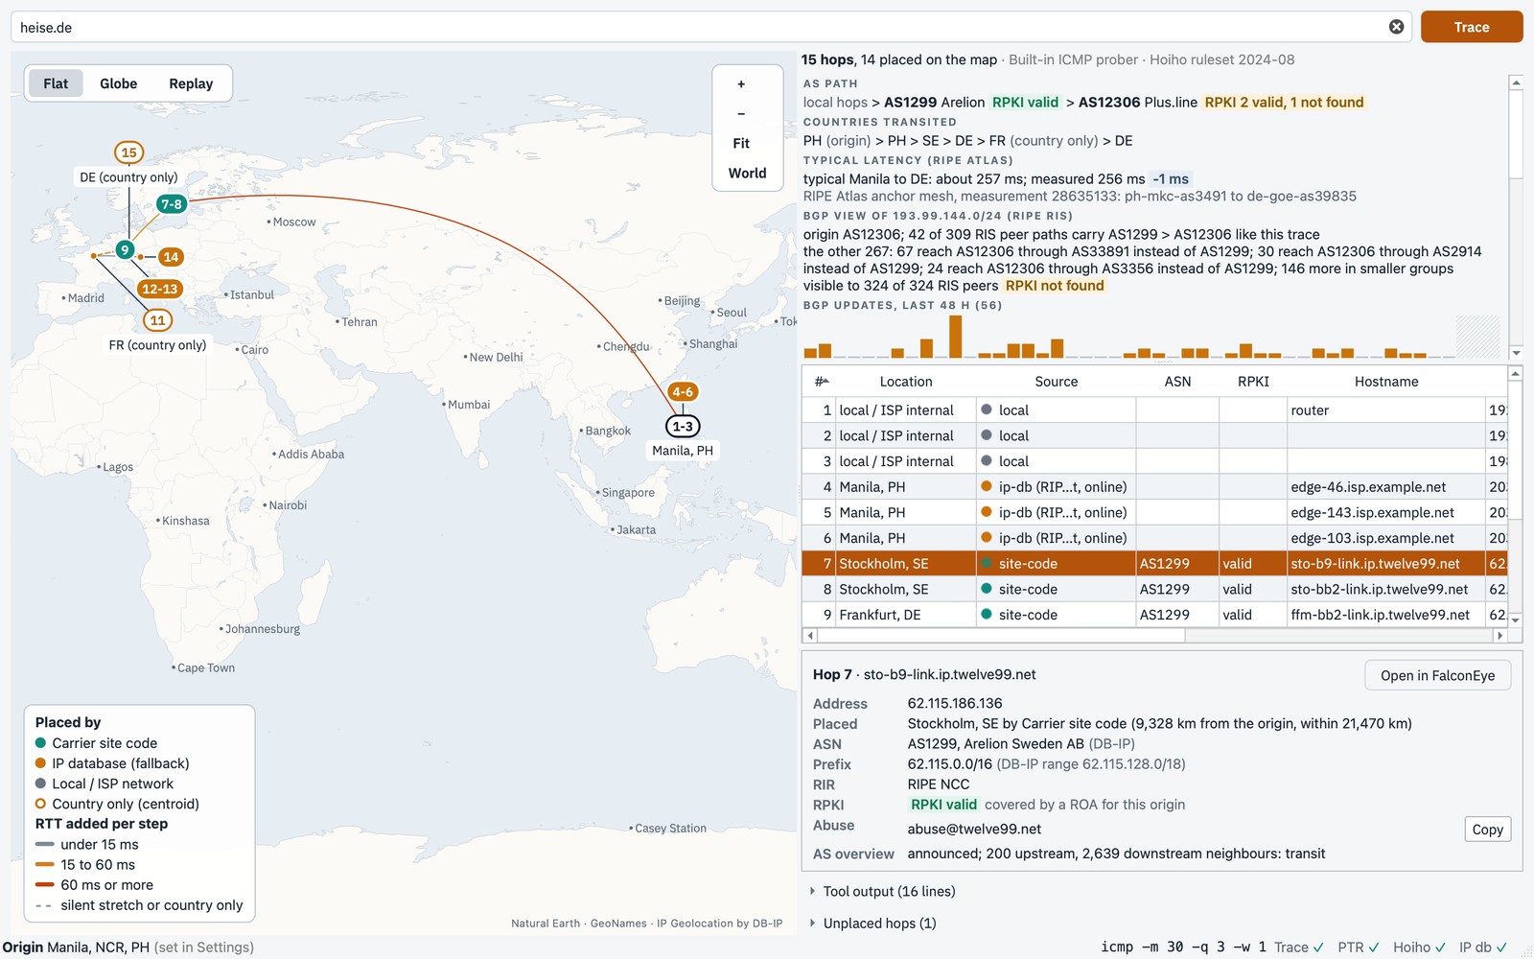Screen dimensions: 1534x959
Task: Sort by Location column header
Action: [906, 381]
